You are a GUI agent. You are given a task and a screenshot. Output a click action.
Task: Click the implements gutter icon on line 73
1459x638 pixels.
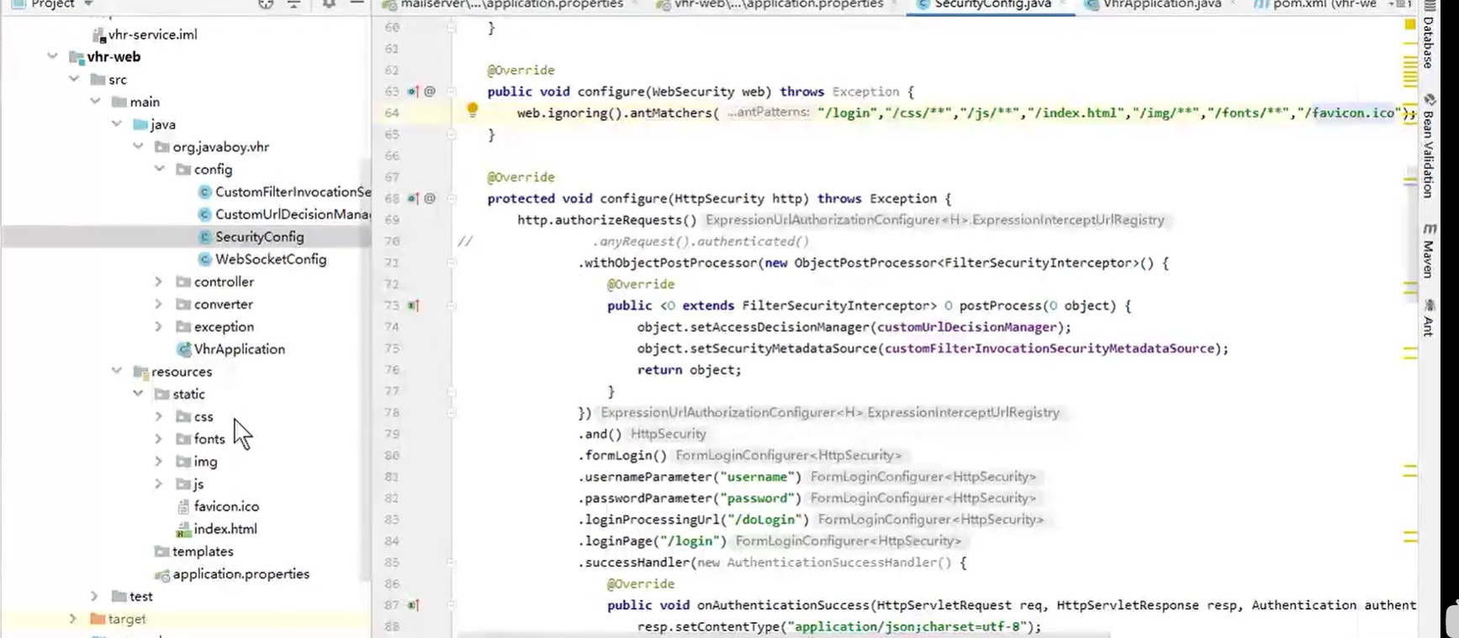(412, 305)
